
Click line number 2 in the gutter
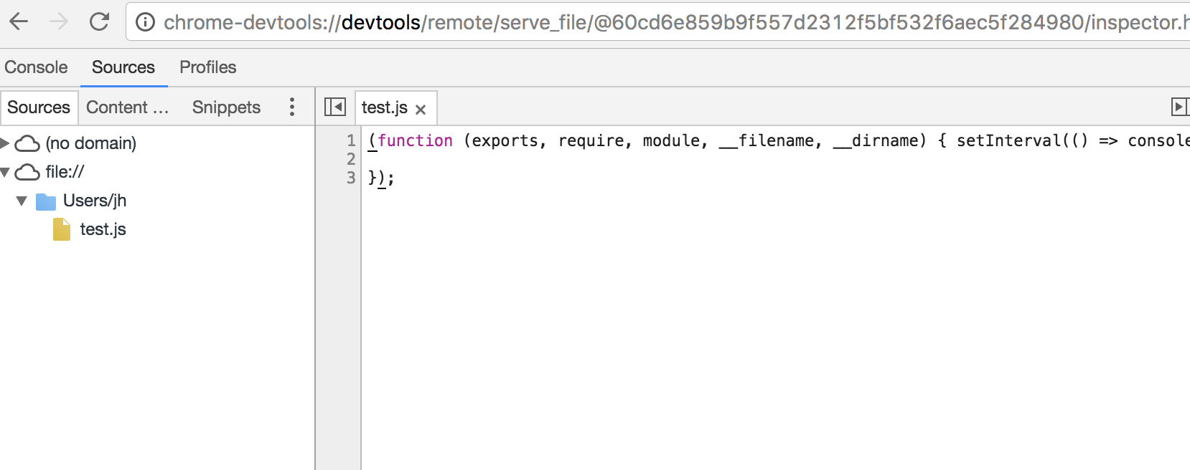(x=351, y=159)
